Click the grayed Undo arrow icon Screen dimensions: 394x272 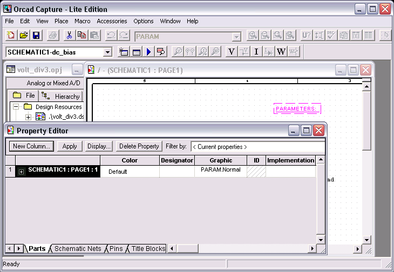(111, 36)
